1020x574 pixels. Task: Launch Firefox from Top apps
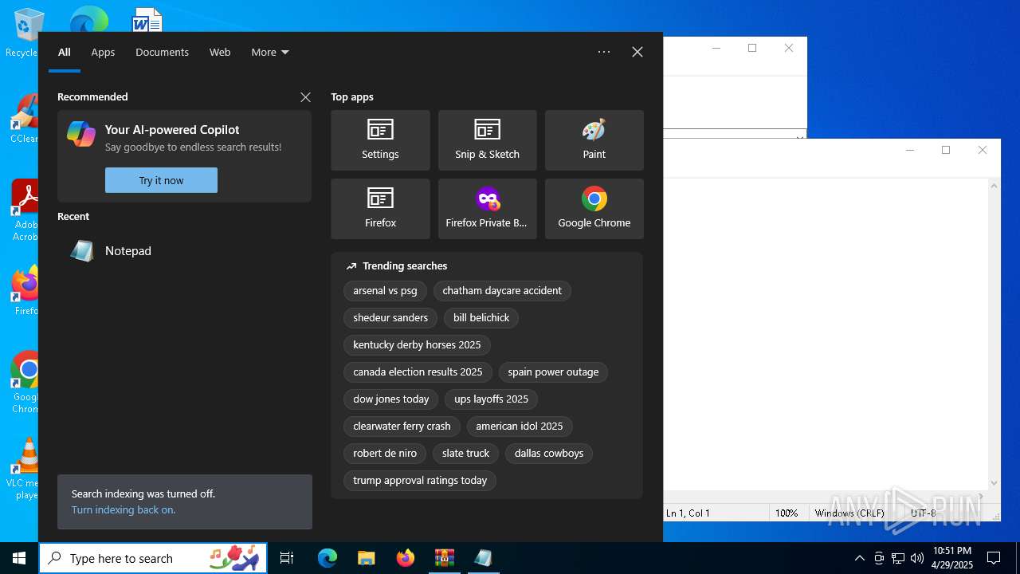click(380, 209)
